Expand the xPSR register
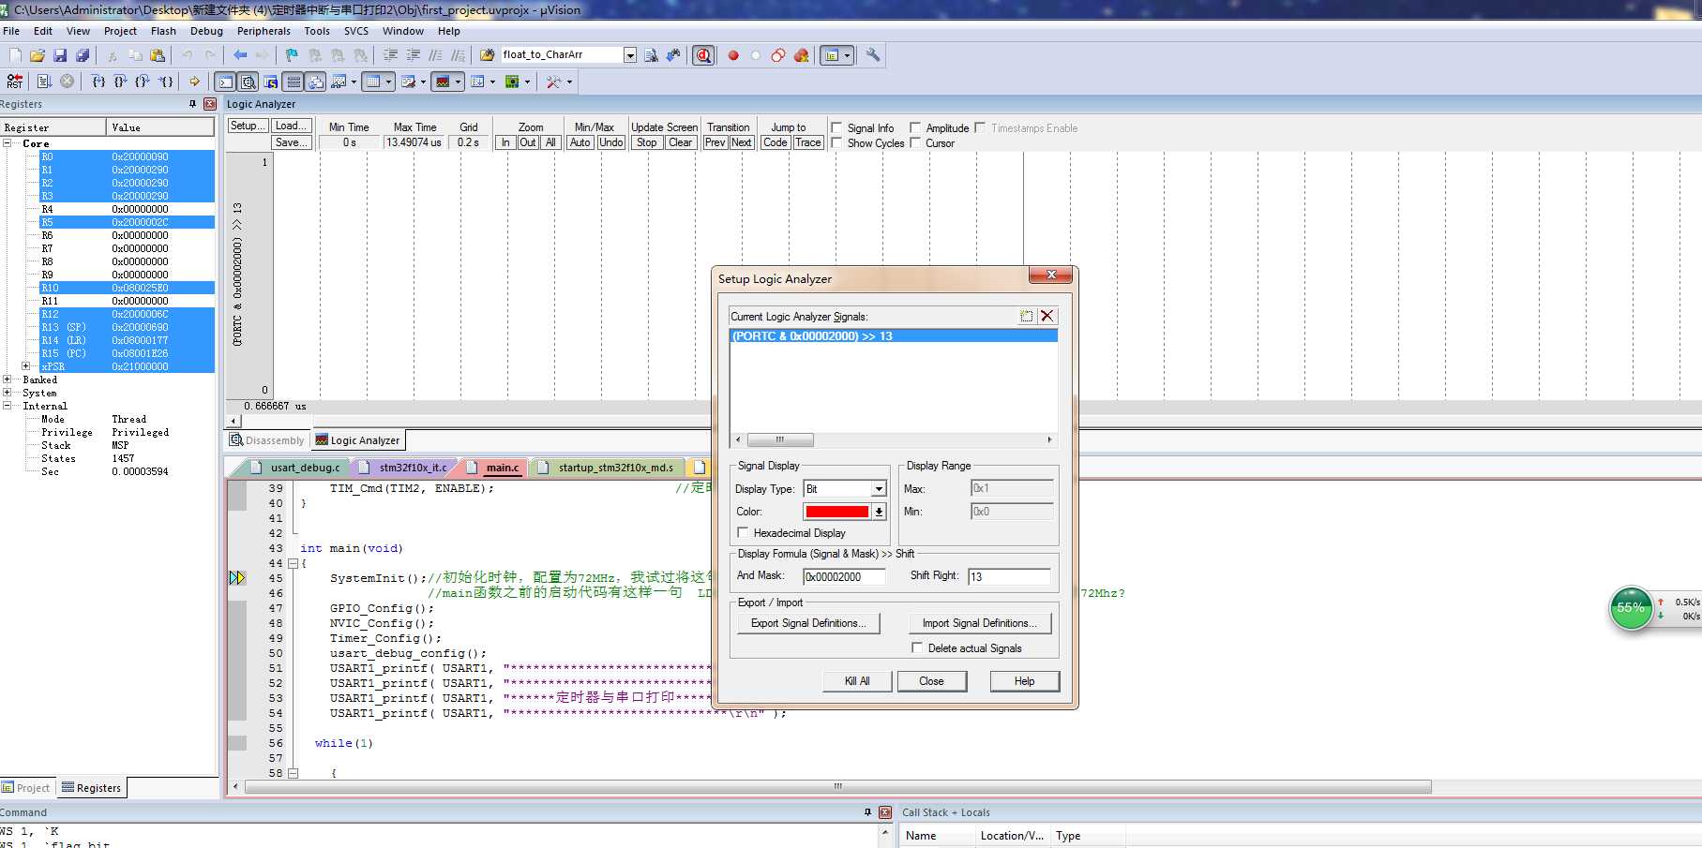Viewport: 1702px width, 848px height. tap(26, 366)
